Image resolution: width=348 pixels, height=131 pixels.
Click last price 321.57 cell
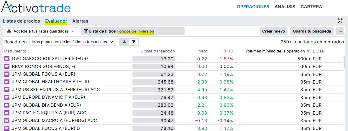click(154, 90)
